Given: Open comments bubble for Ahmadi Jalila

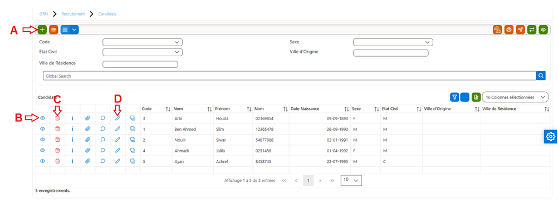Looking at the screenshot, I should coord(102,150).
